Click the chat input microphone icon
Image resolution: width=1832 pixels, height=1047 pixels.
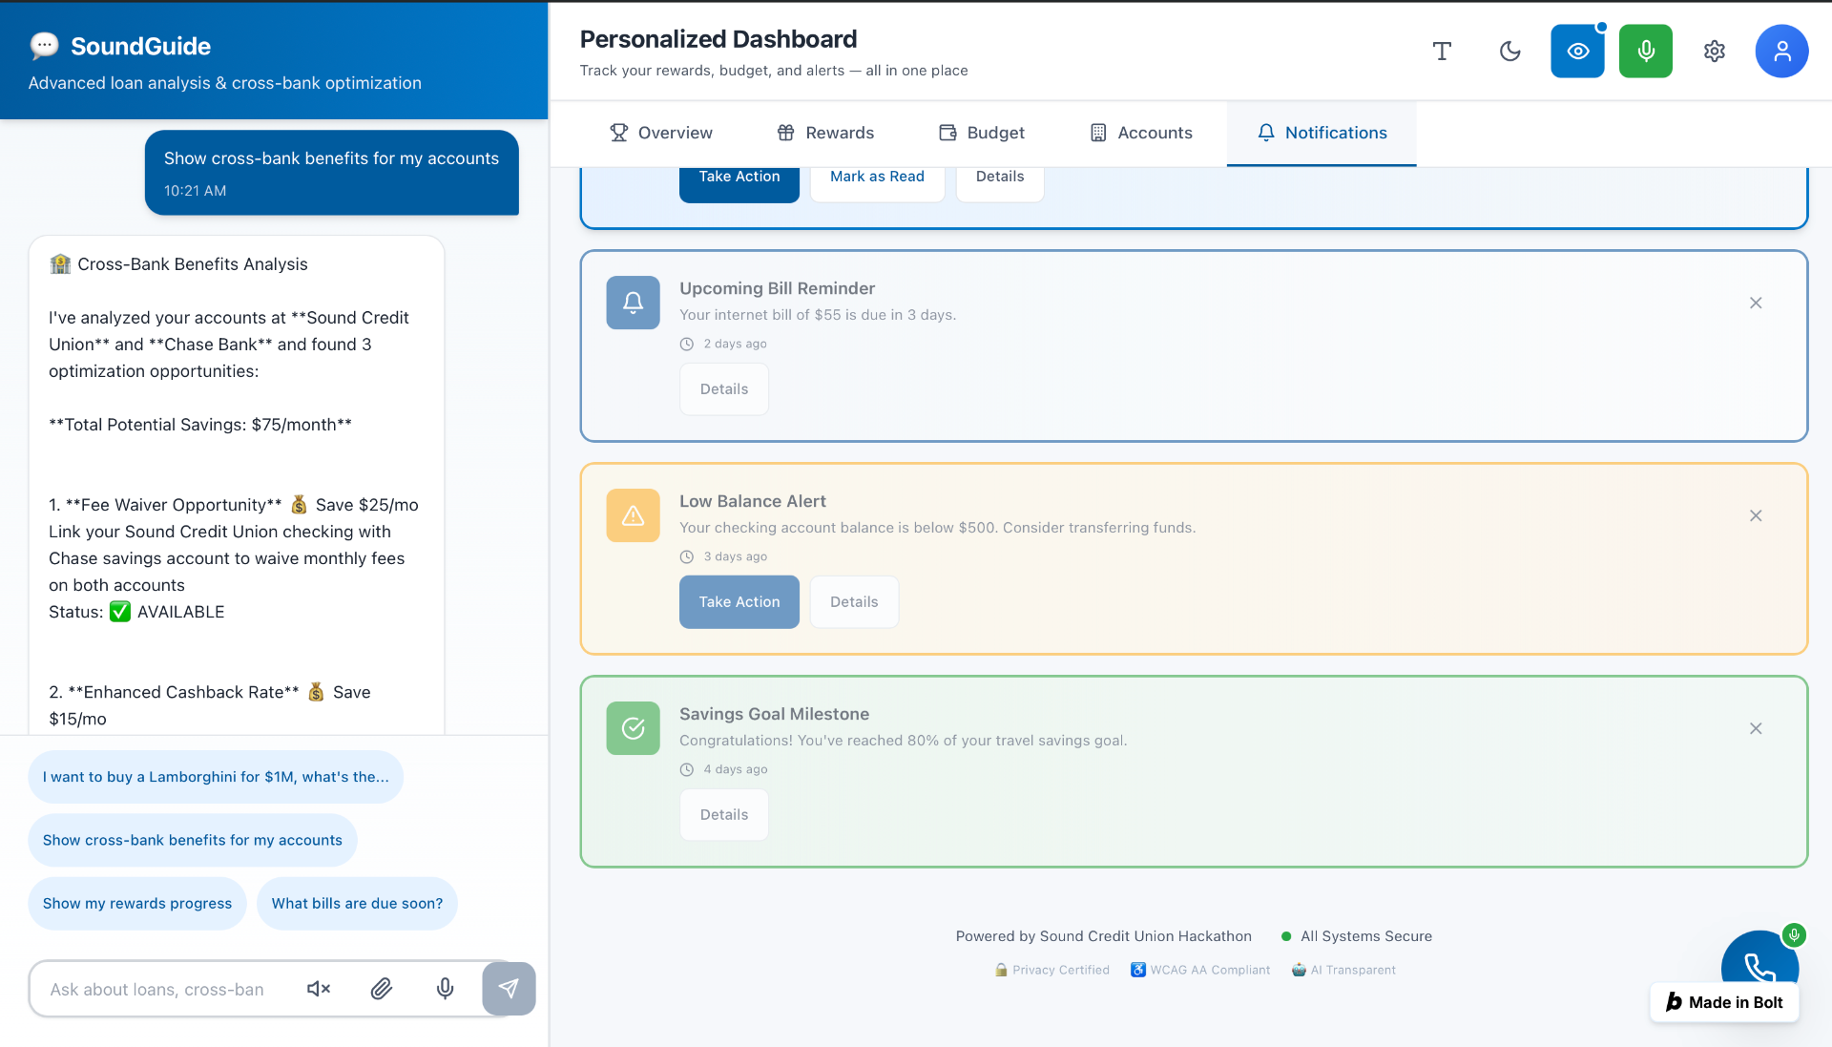click(445, 989)
